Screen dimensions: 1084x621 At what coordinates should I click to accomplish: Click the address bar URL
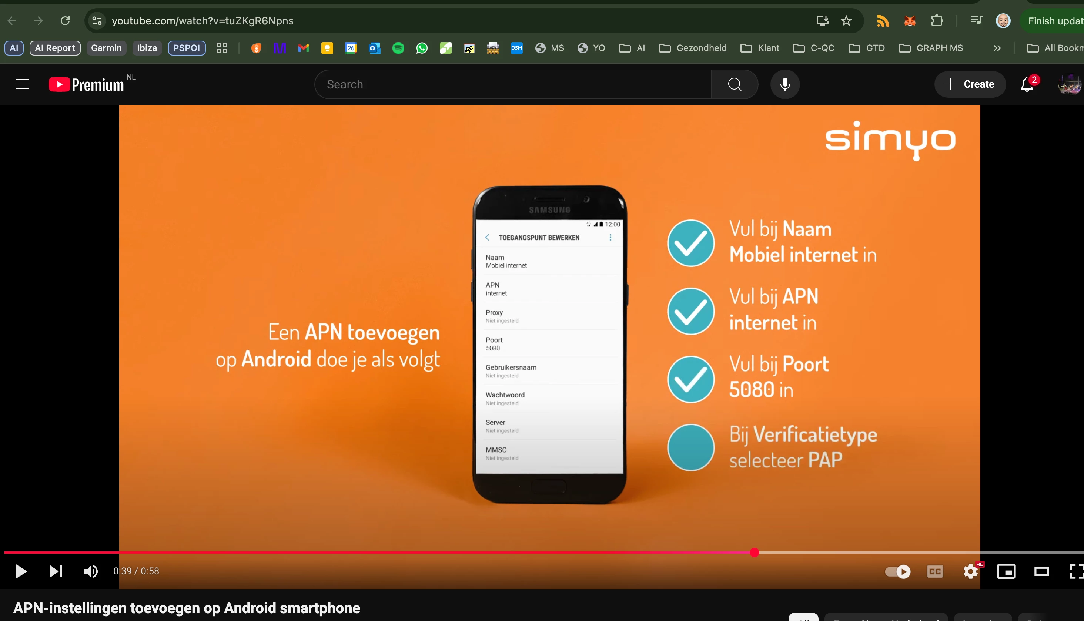pyautogui.click(x=203, y=21)
